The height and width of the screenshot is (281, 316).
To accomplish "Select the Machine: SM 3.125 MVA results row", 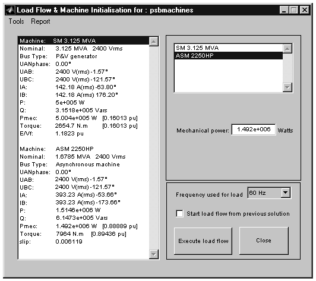I will point(84,41).
